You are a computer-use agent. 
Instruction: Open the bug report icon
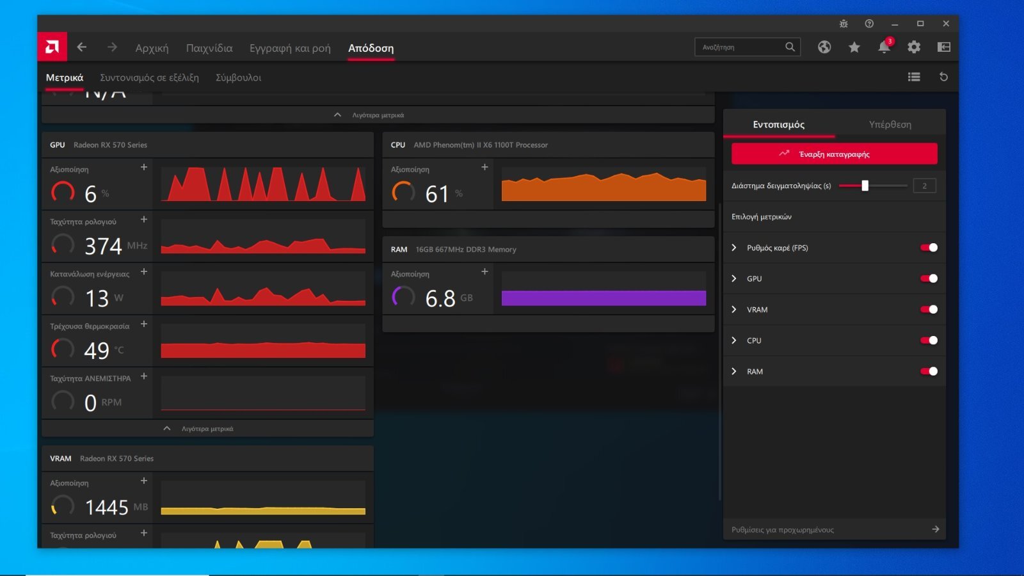coord(844,24)
